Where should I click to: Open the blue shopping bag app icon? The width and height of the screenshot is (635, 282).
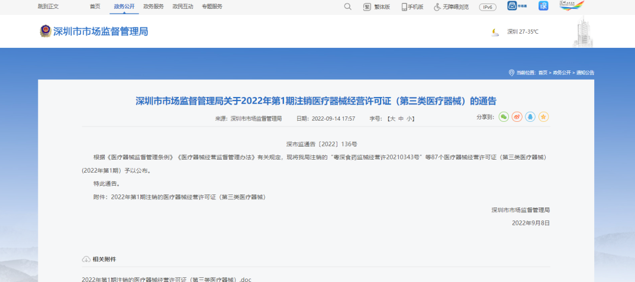pyautogui.click(x=513, y=6)
